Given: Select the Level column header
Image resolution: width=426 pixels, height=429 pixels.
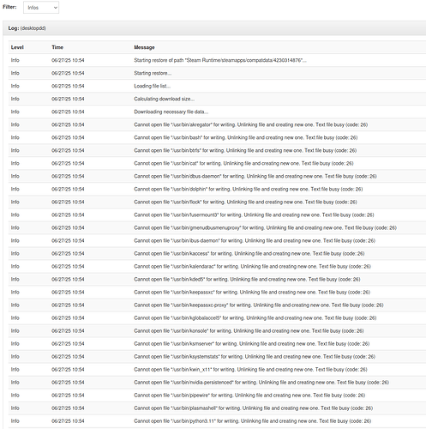Looking at the screenshot, I should pyautogui.click(x=17, y=47).
